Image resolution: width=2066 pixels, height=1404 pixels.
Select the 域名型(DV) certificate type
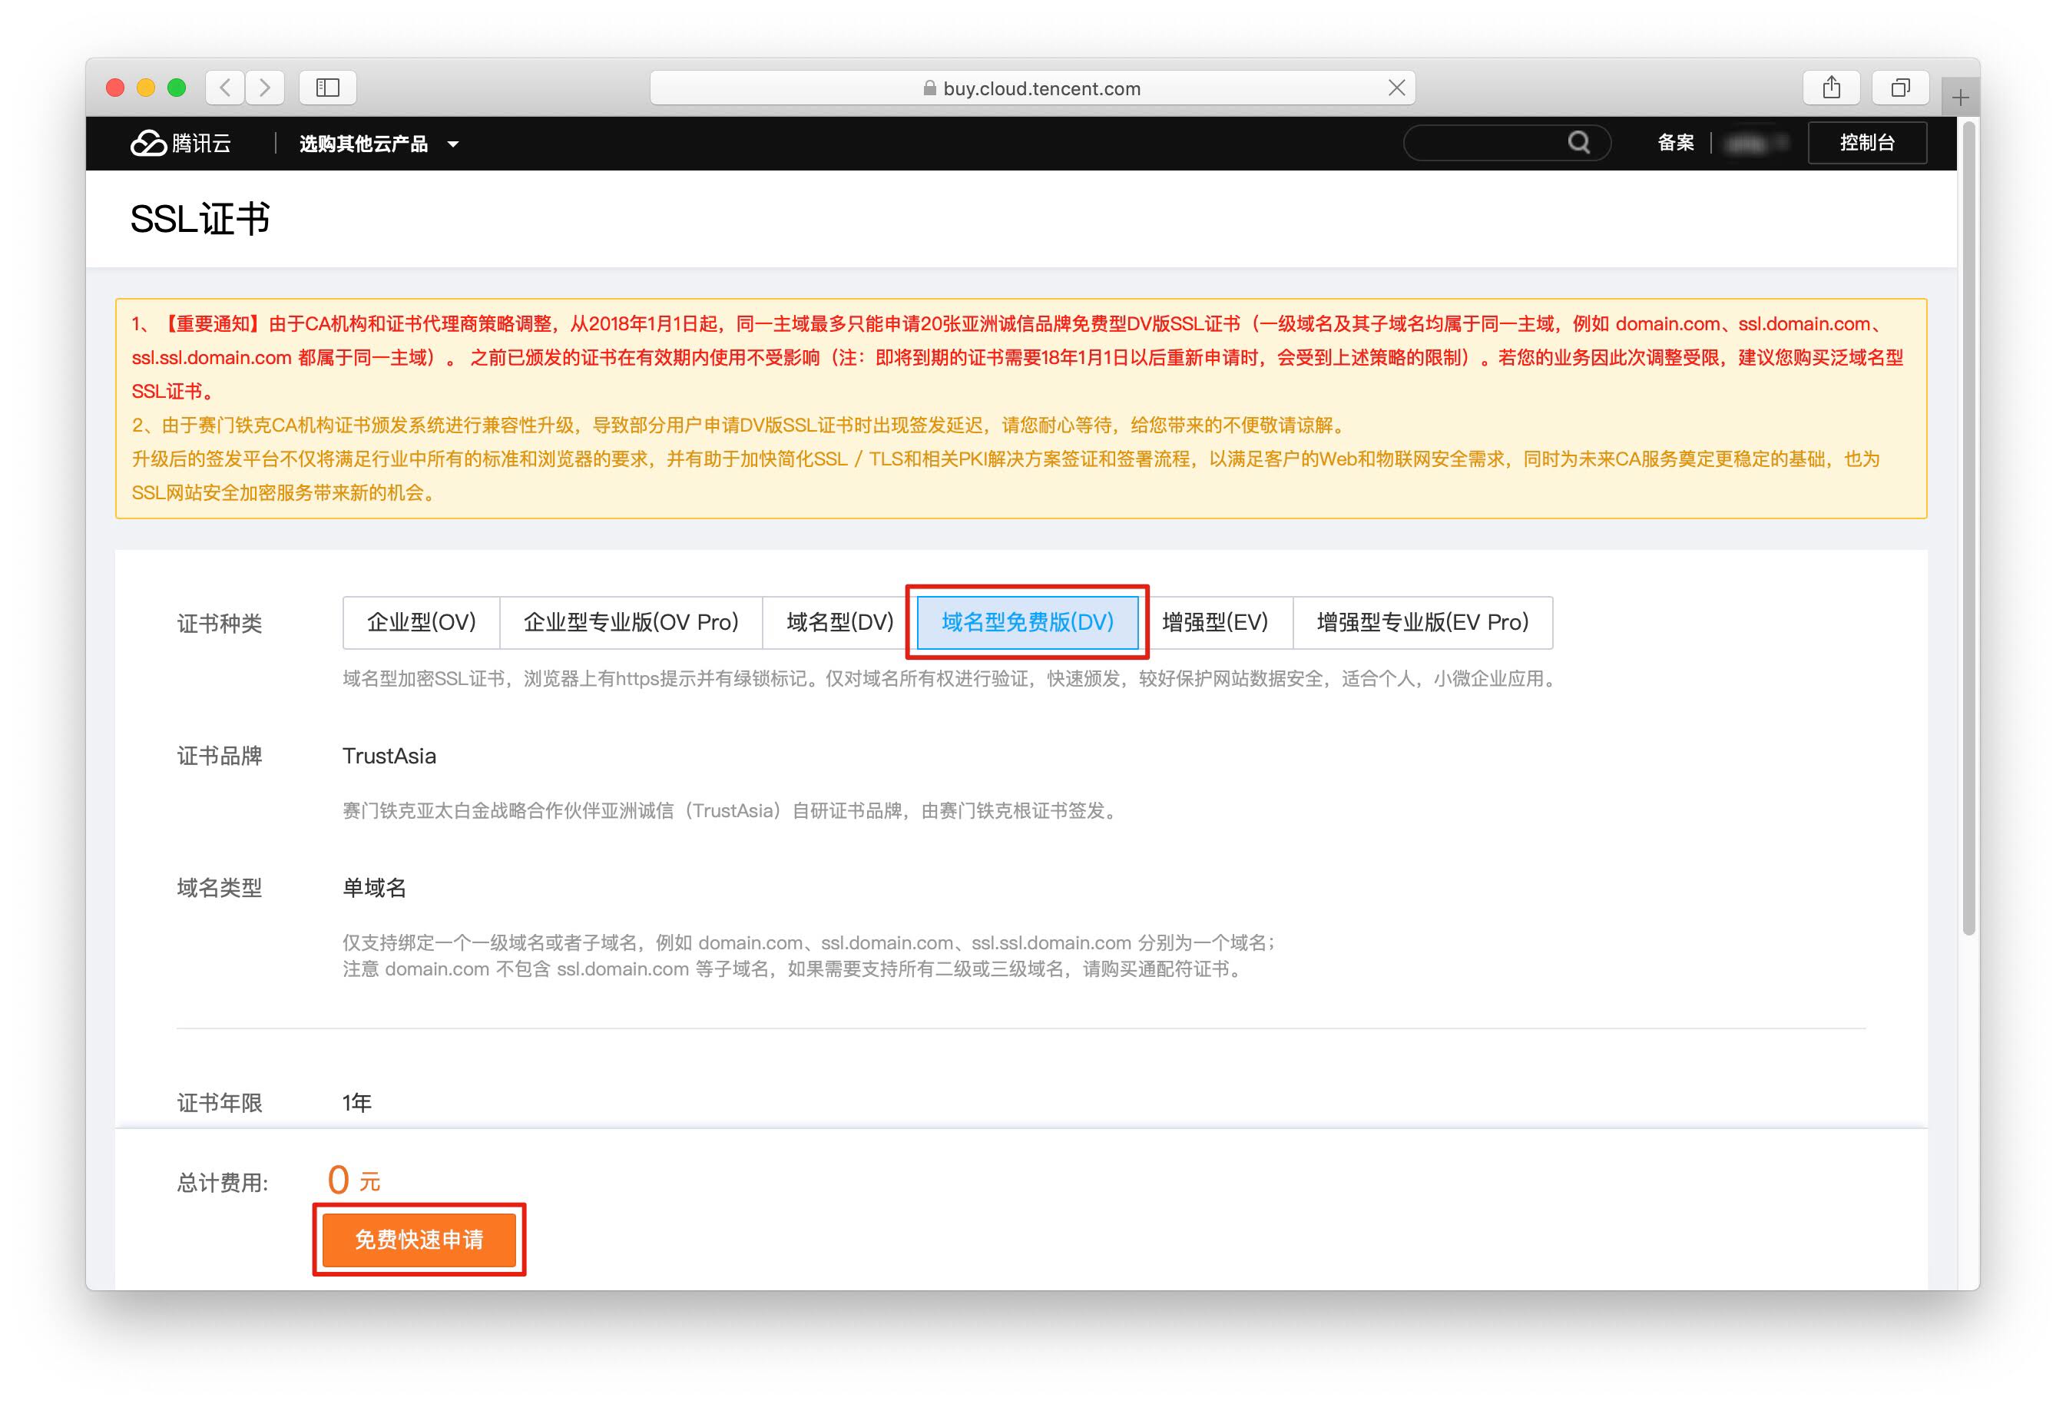pyautogui.click(x=840, y=622)
